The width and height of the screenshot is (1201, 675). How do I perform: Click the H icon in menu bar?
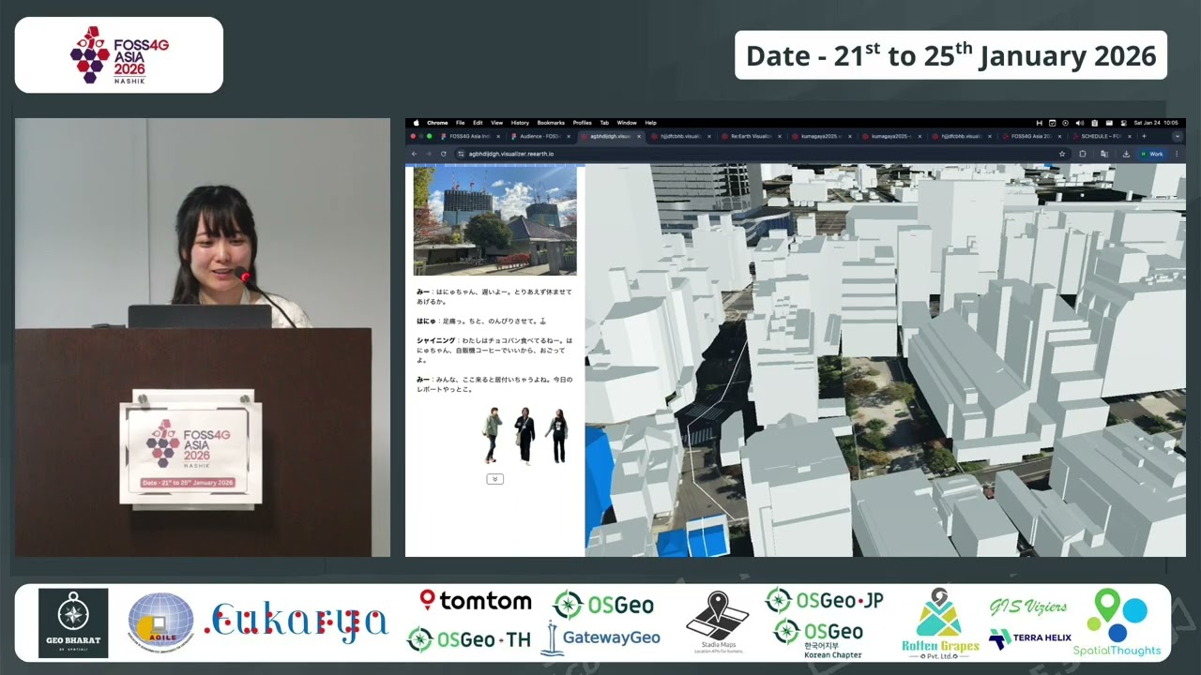(1040, 123)
